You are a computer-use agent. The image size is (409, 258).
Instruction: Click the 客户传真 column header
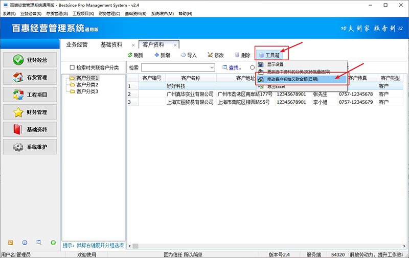coord(357,78)
